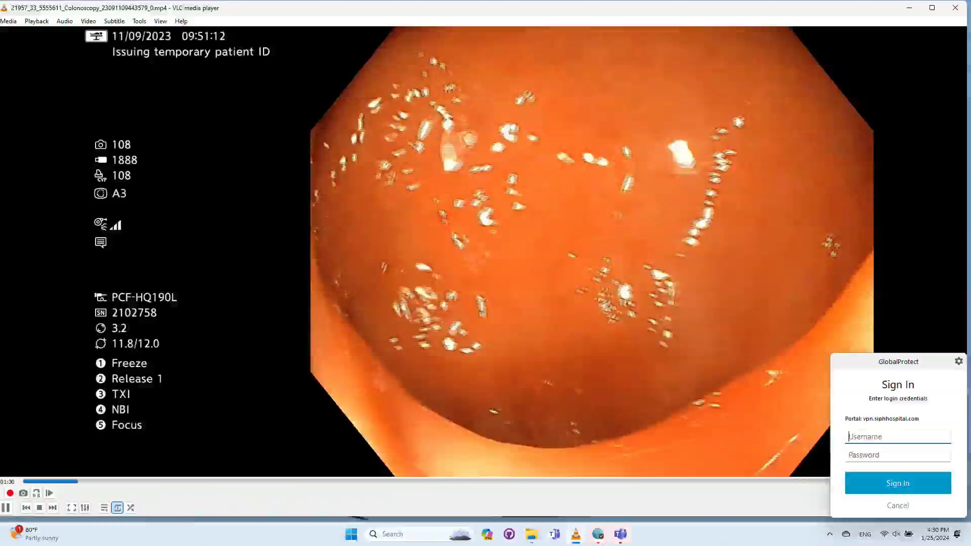Screen dimensions: 971x546
Task: Open the Audio menu
Action: click(64, 21)
